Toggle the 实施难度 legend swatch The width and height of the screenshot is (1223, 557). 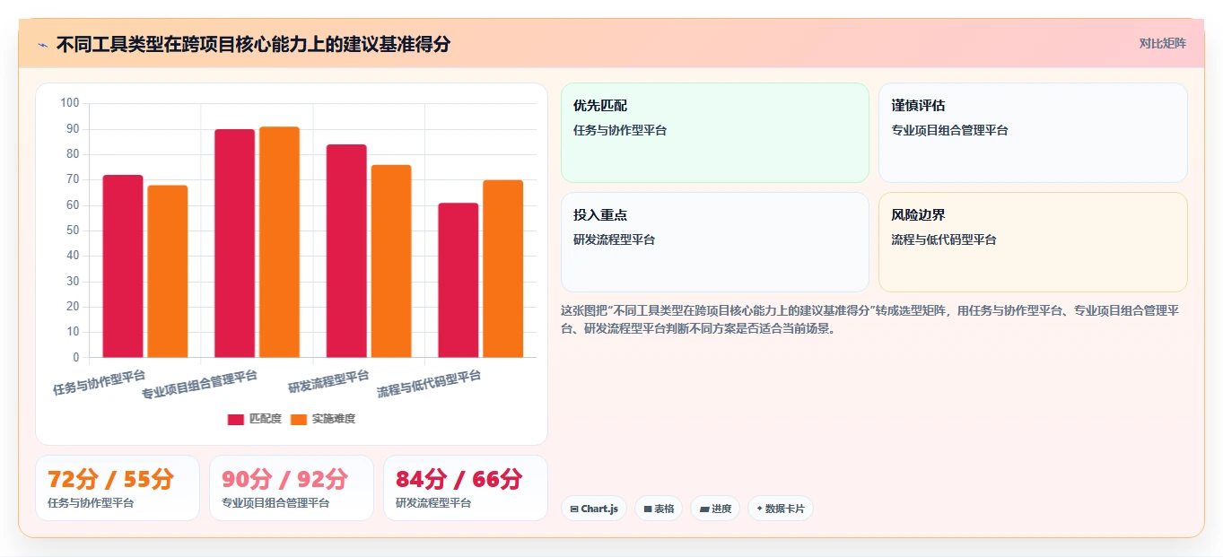coord(299,419)
